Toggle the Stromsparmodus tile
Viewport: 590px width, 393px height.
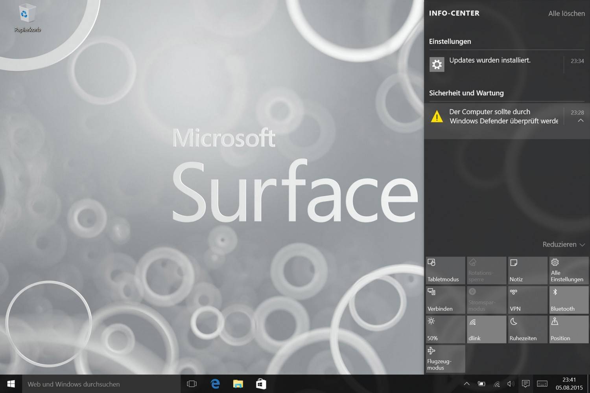click(487, 300)
